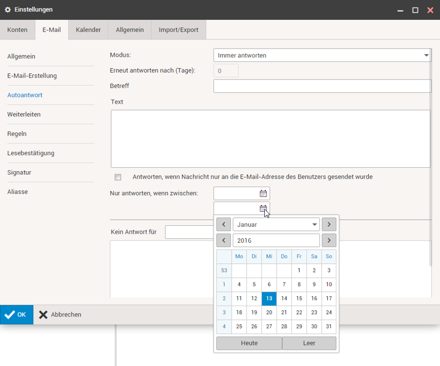Advance to next year in calendar

[x=329, y=240]
